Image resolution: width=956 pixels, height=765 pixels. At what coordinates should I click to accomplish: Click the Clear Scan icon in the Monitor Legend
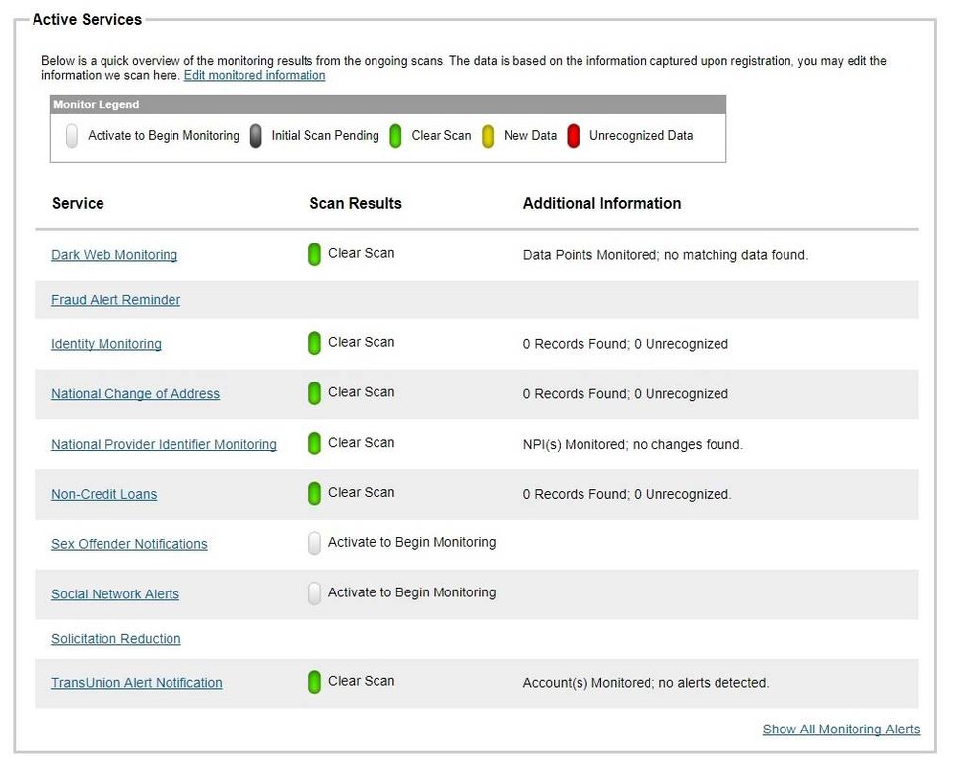[x=395, y=135]
